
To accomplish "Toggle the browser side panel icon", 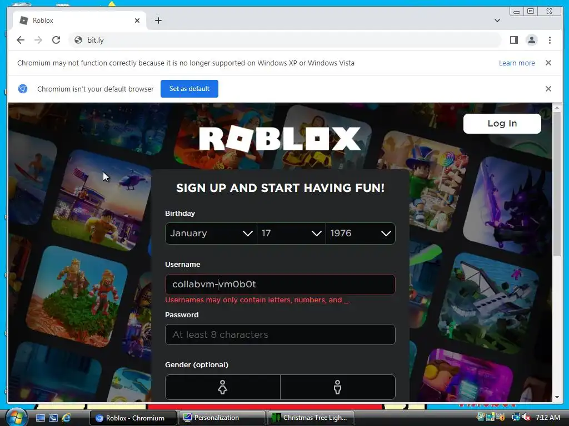I will coord(514,40).
